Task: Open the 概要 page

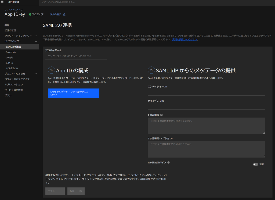Action: click(7, 25)
